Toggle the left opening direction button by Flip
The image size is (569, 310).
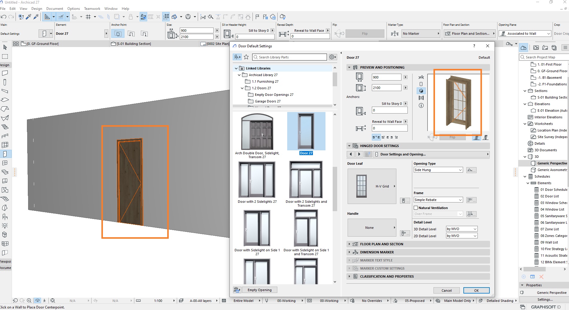[476, 137]
